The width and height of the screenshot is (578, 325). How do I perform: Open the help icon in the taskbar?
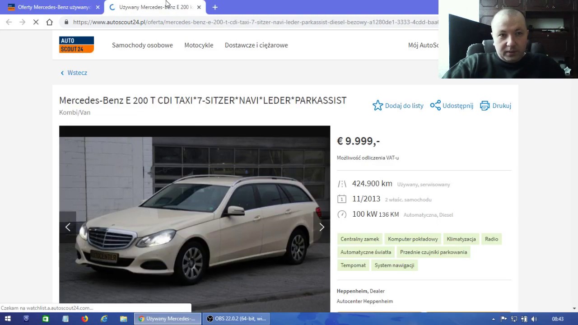(26, 319)
